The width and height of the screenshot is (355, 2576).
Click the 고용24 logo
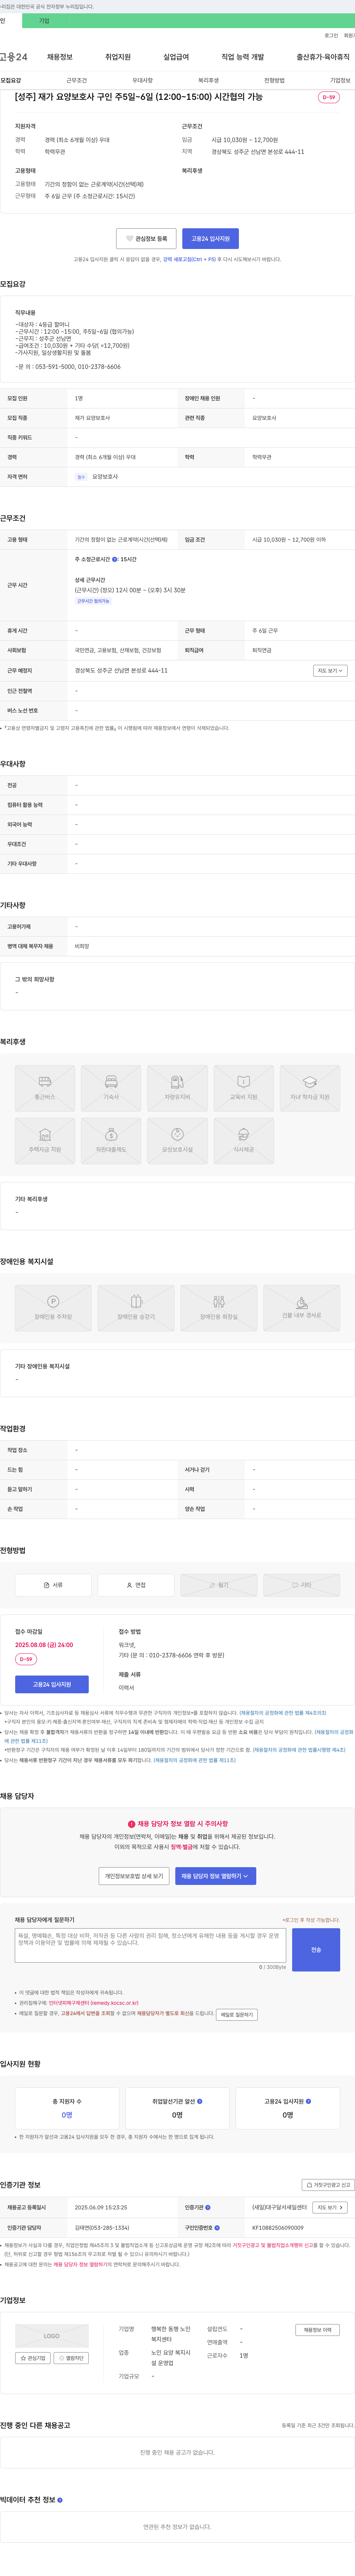pos(14,57)
